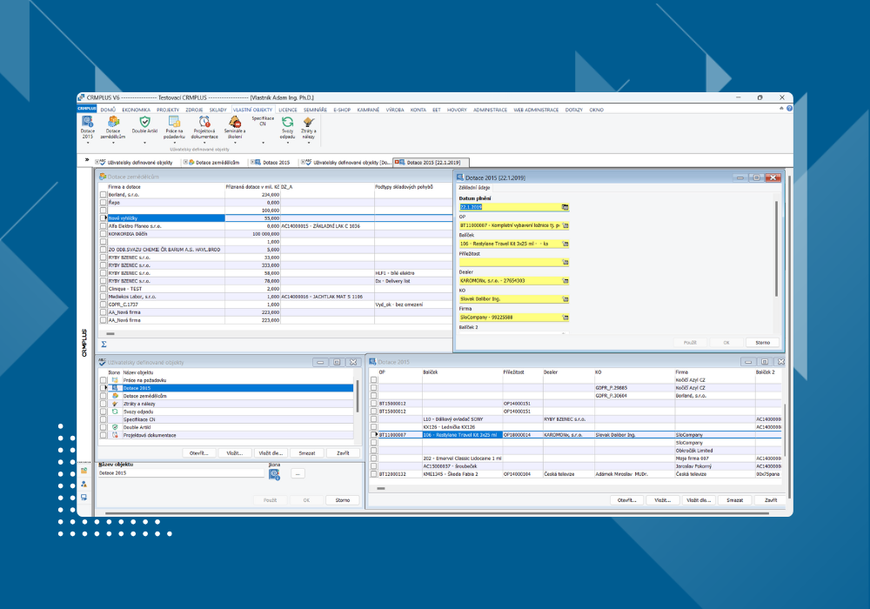Open the Double Artikl shield icon

[144, 122]
